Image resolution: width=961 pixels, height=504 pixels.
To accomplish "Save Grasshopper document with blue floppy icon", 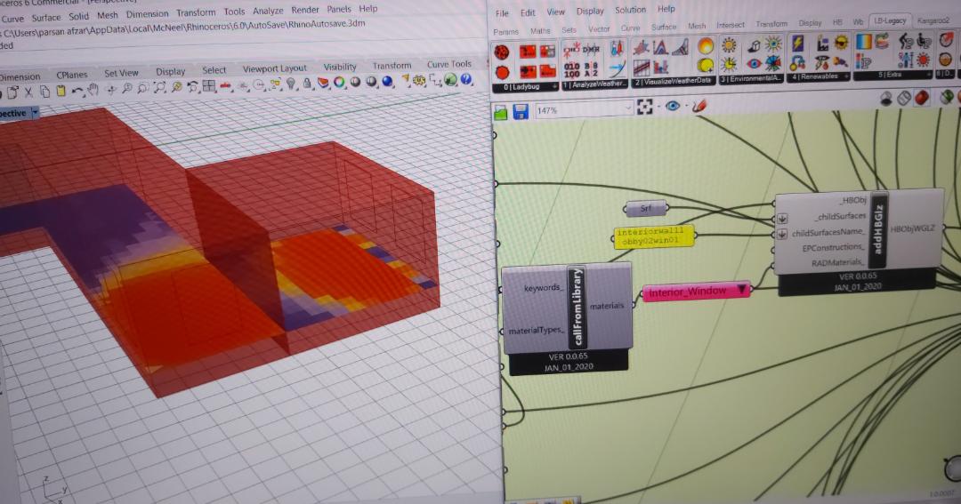I will pos(521,111).
